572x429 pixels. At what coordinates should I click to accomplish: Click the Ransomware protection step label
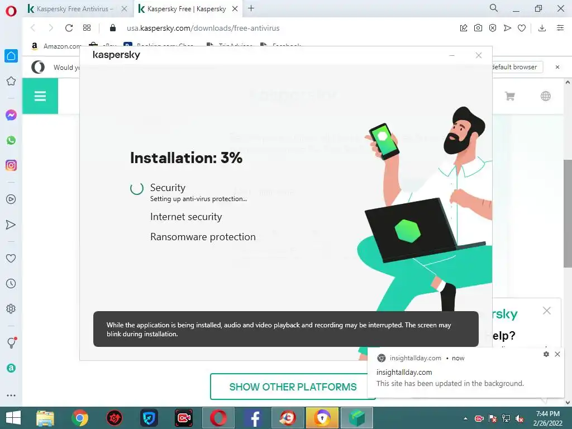203,237
